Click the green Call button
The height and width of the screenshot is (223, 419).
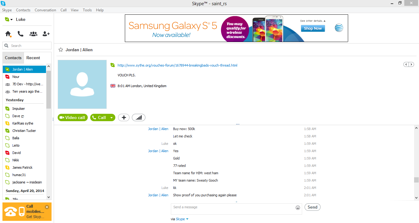(x=99, y=117)
